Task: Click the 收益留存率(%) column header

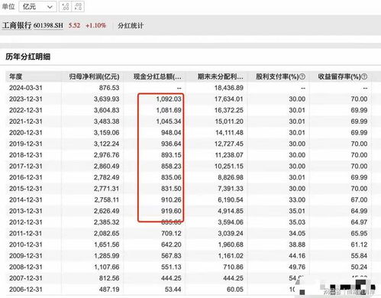Action: click(339, 76)
